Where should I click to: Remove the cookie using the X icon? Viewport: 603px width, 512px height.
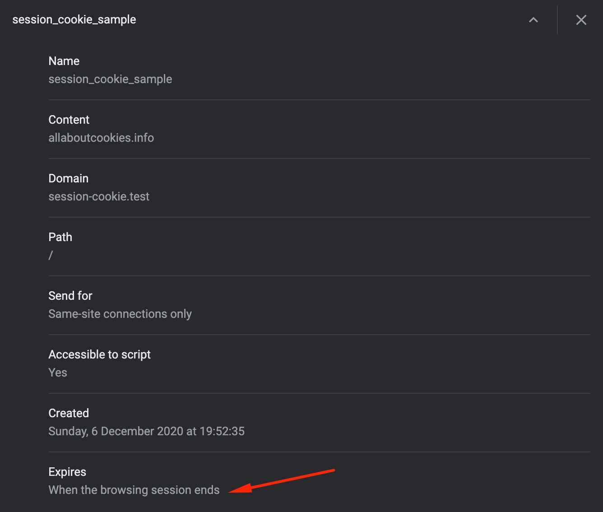(581, 20)
